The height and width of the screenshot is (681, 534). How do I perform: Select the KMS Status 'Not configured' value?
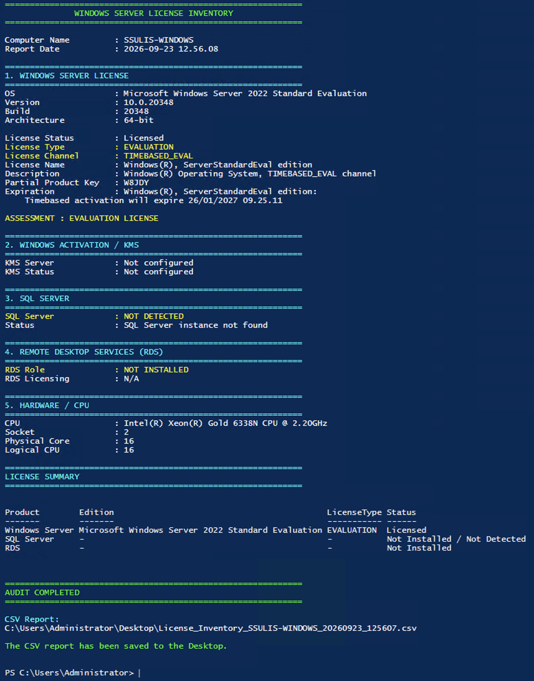coord(159,272)
